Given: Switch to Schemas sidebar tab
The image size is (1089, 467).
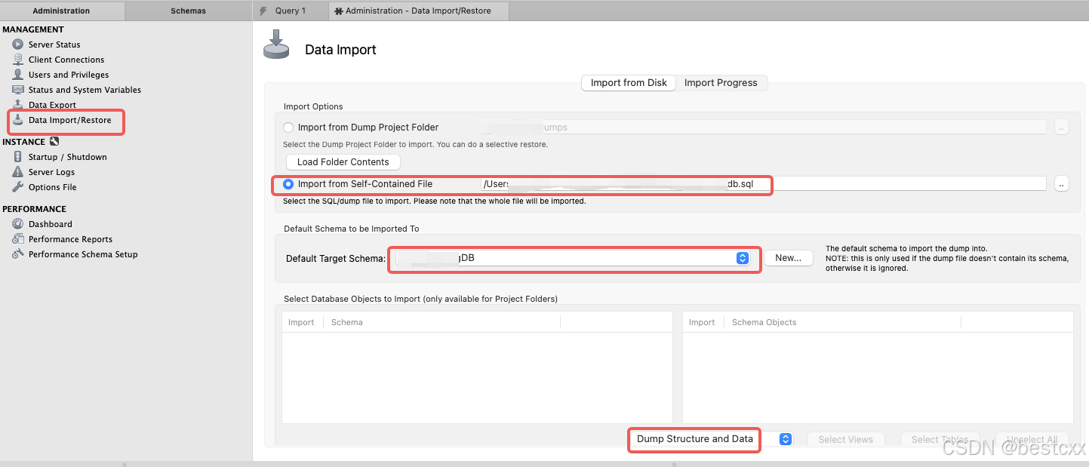Looking at the screenshot, I should (188, 11).
